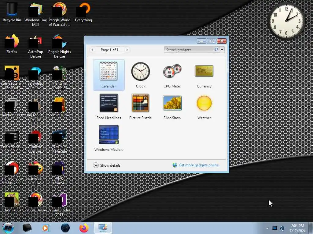The height and width of the screenshot is (234, 313).
Task: Select Insaniquarium Deluxe icon
Action: pos(35,173)
